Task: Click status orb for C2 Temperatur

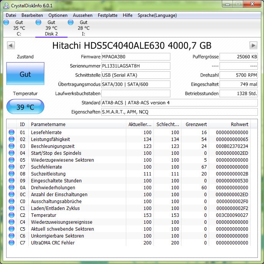Action: (x=12, y=215)
